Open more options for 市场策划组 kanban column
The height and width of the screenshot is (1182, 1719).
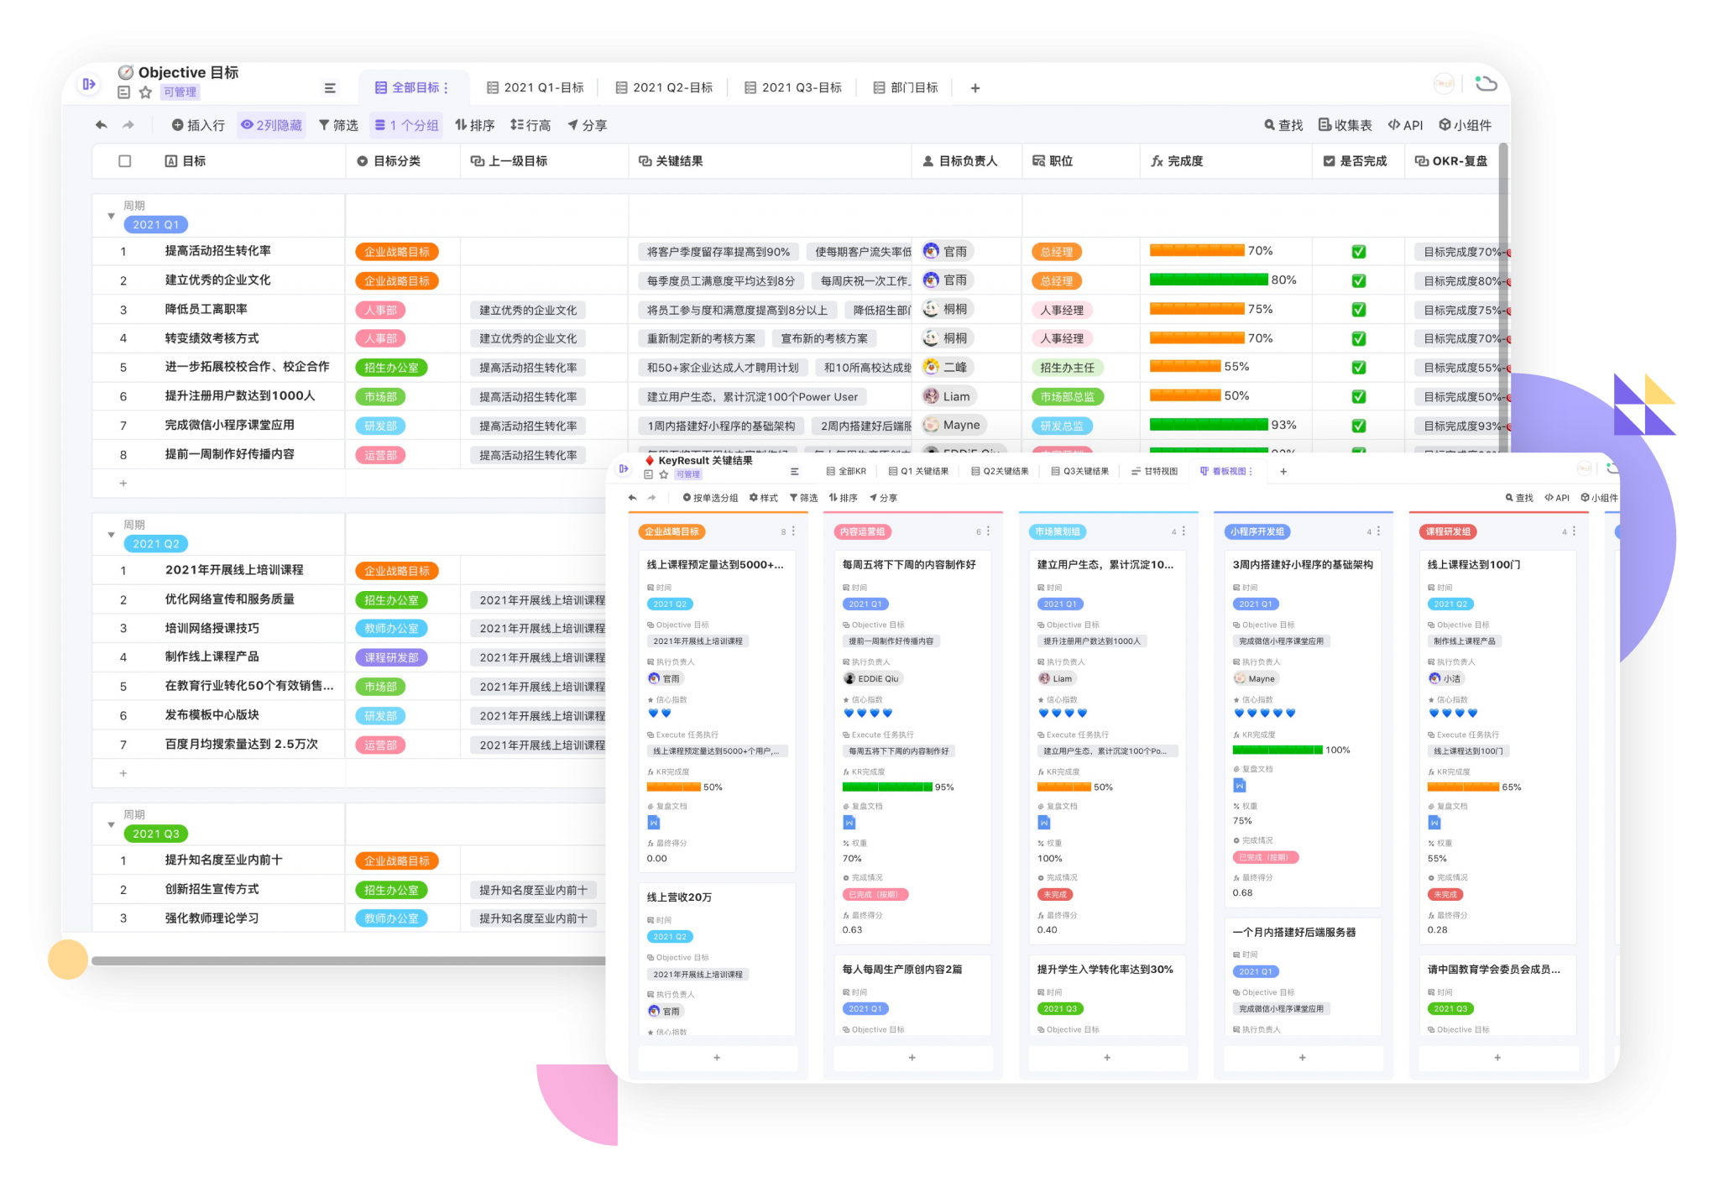click(1183, 531)
